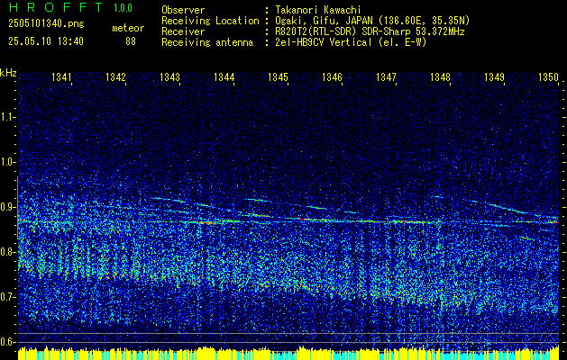Click the 1345 time axis marker
Screen dimensions: 567x360
tap(278, 76)
